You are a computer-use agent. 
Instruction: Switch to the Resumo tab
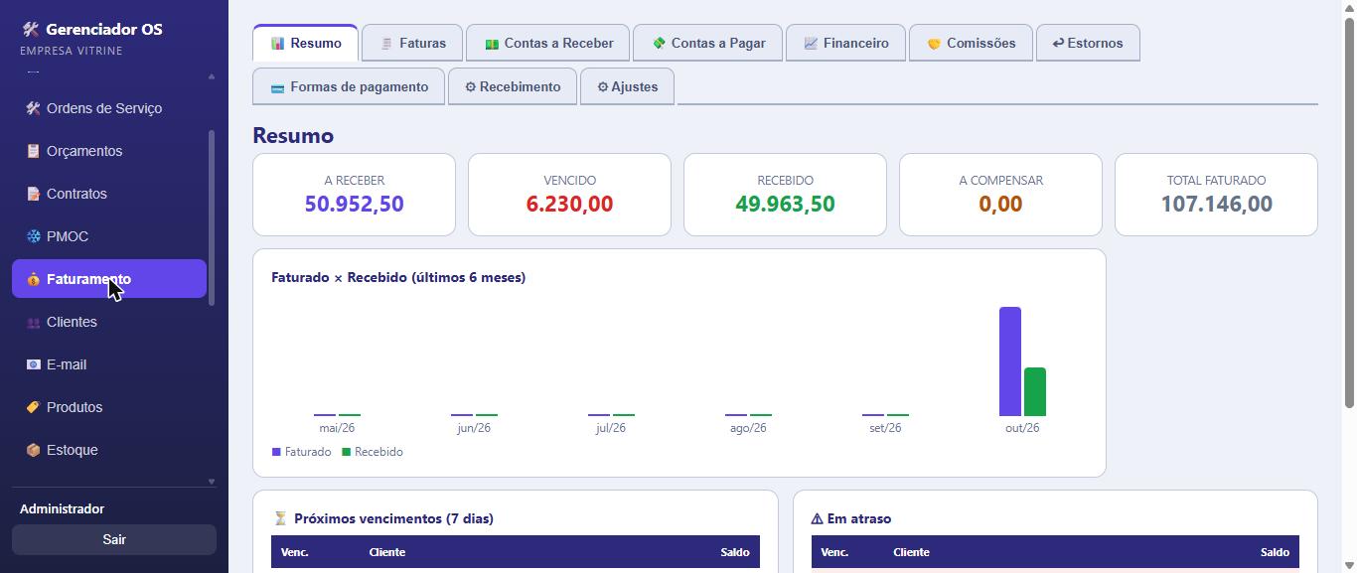(305, 44)
